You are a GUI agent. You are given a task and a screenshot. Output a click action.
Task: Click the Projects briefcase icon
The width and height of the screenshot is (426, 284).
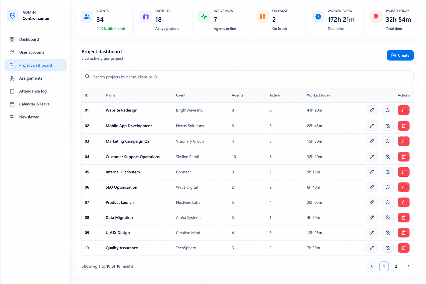point(146,17)
